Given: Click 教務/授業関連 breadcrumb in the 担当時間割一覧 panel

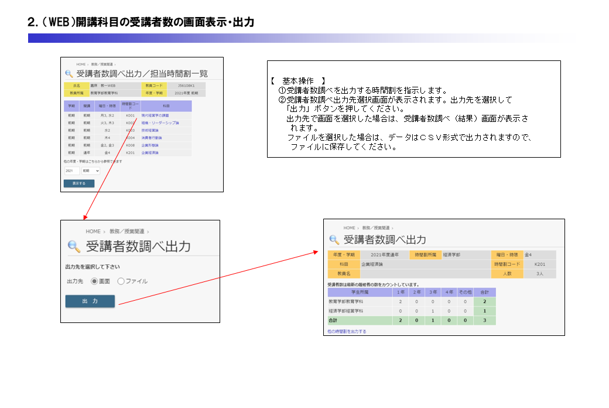Looking at the screenshot, I should pyautogui.click(x=102, y=64).
